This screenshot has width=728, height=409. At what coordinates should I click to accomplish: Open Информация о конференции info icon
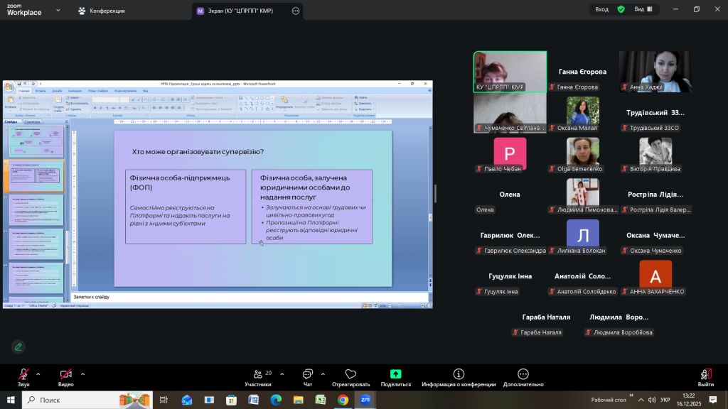tap(459, 374)
